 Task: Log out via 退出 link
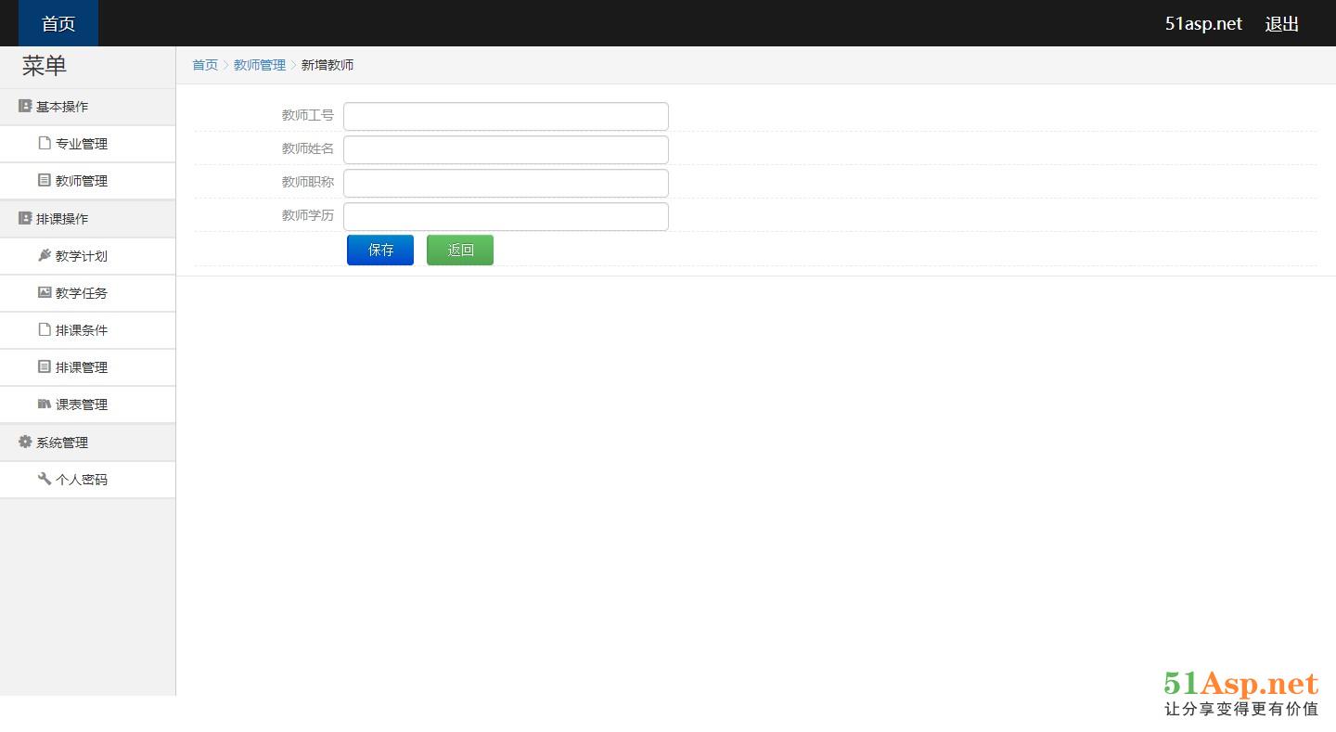pyautogui.click(x=1282, y=24)
